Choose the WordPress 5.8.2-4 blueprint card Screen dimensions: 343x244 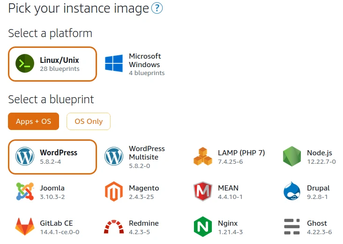point(52,157)
